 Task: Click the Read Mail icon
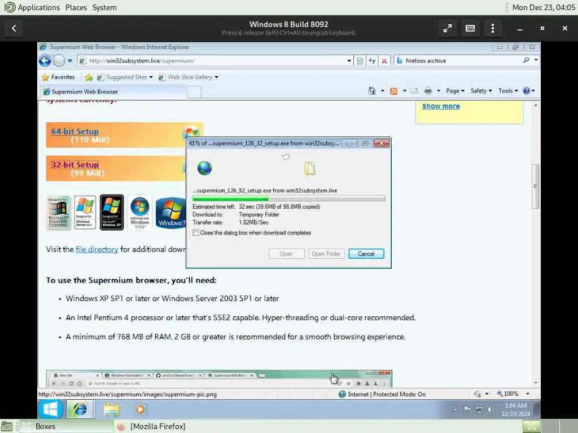(414, 91)
